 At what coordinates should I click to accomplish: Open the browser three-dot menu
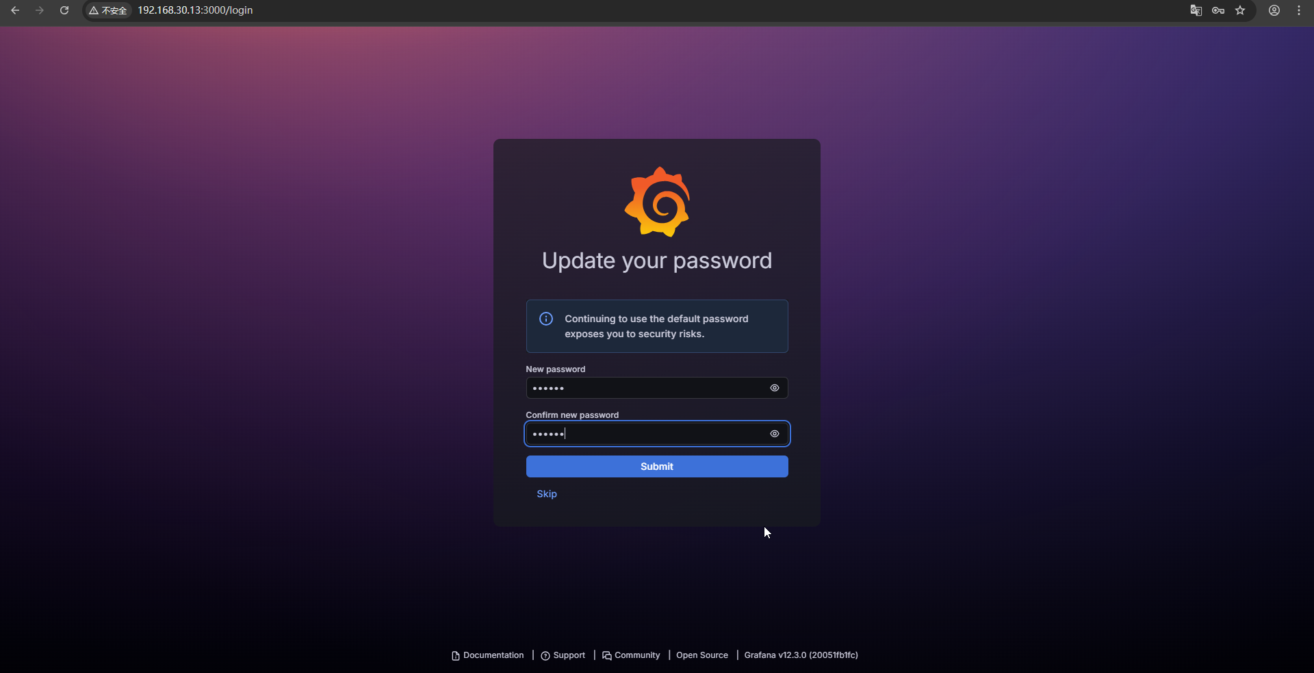coord(1299,10)
